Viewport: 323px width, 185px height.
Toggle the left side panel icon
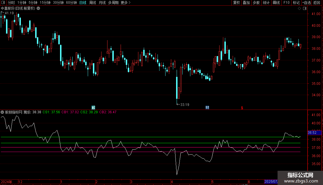pos(3,3)
